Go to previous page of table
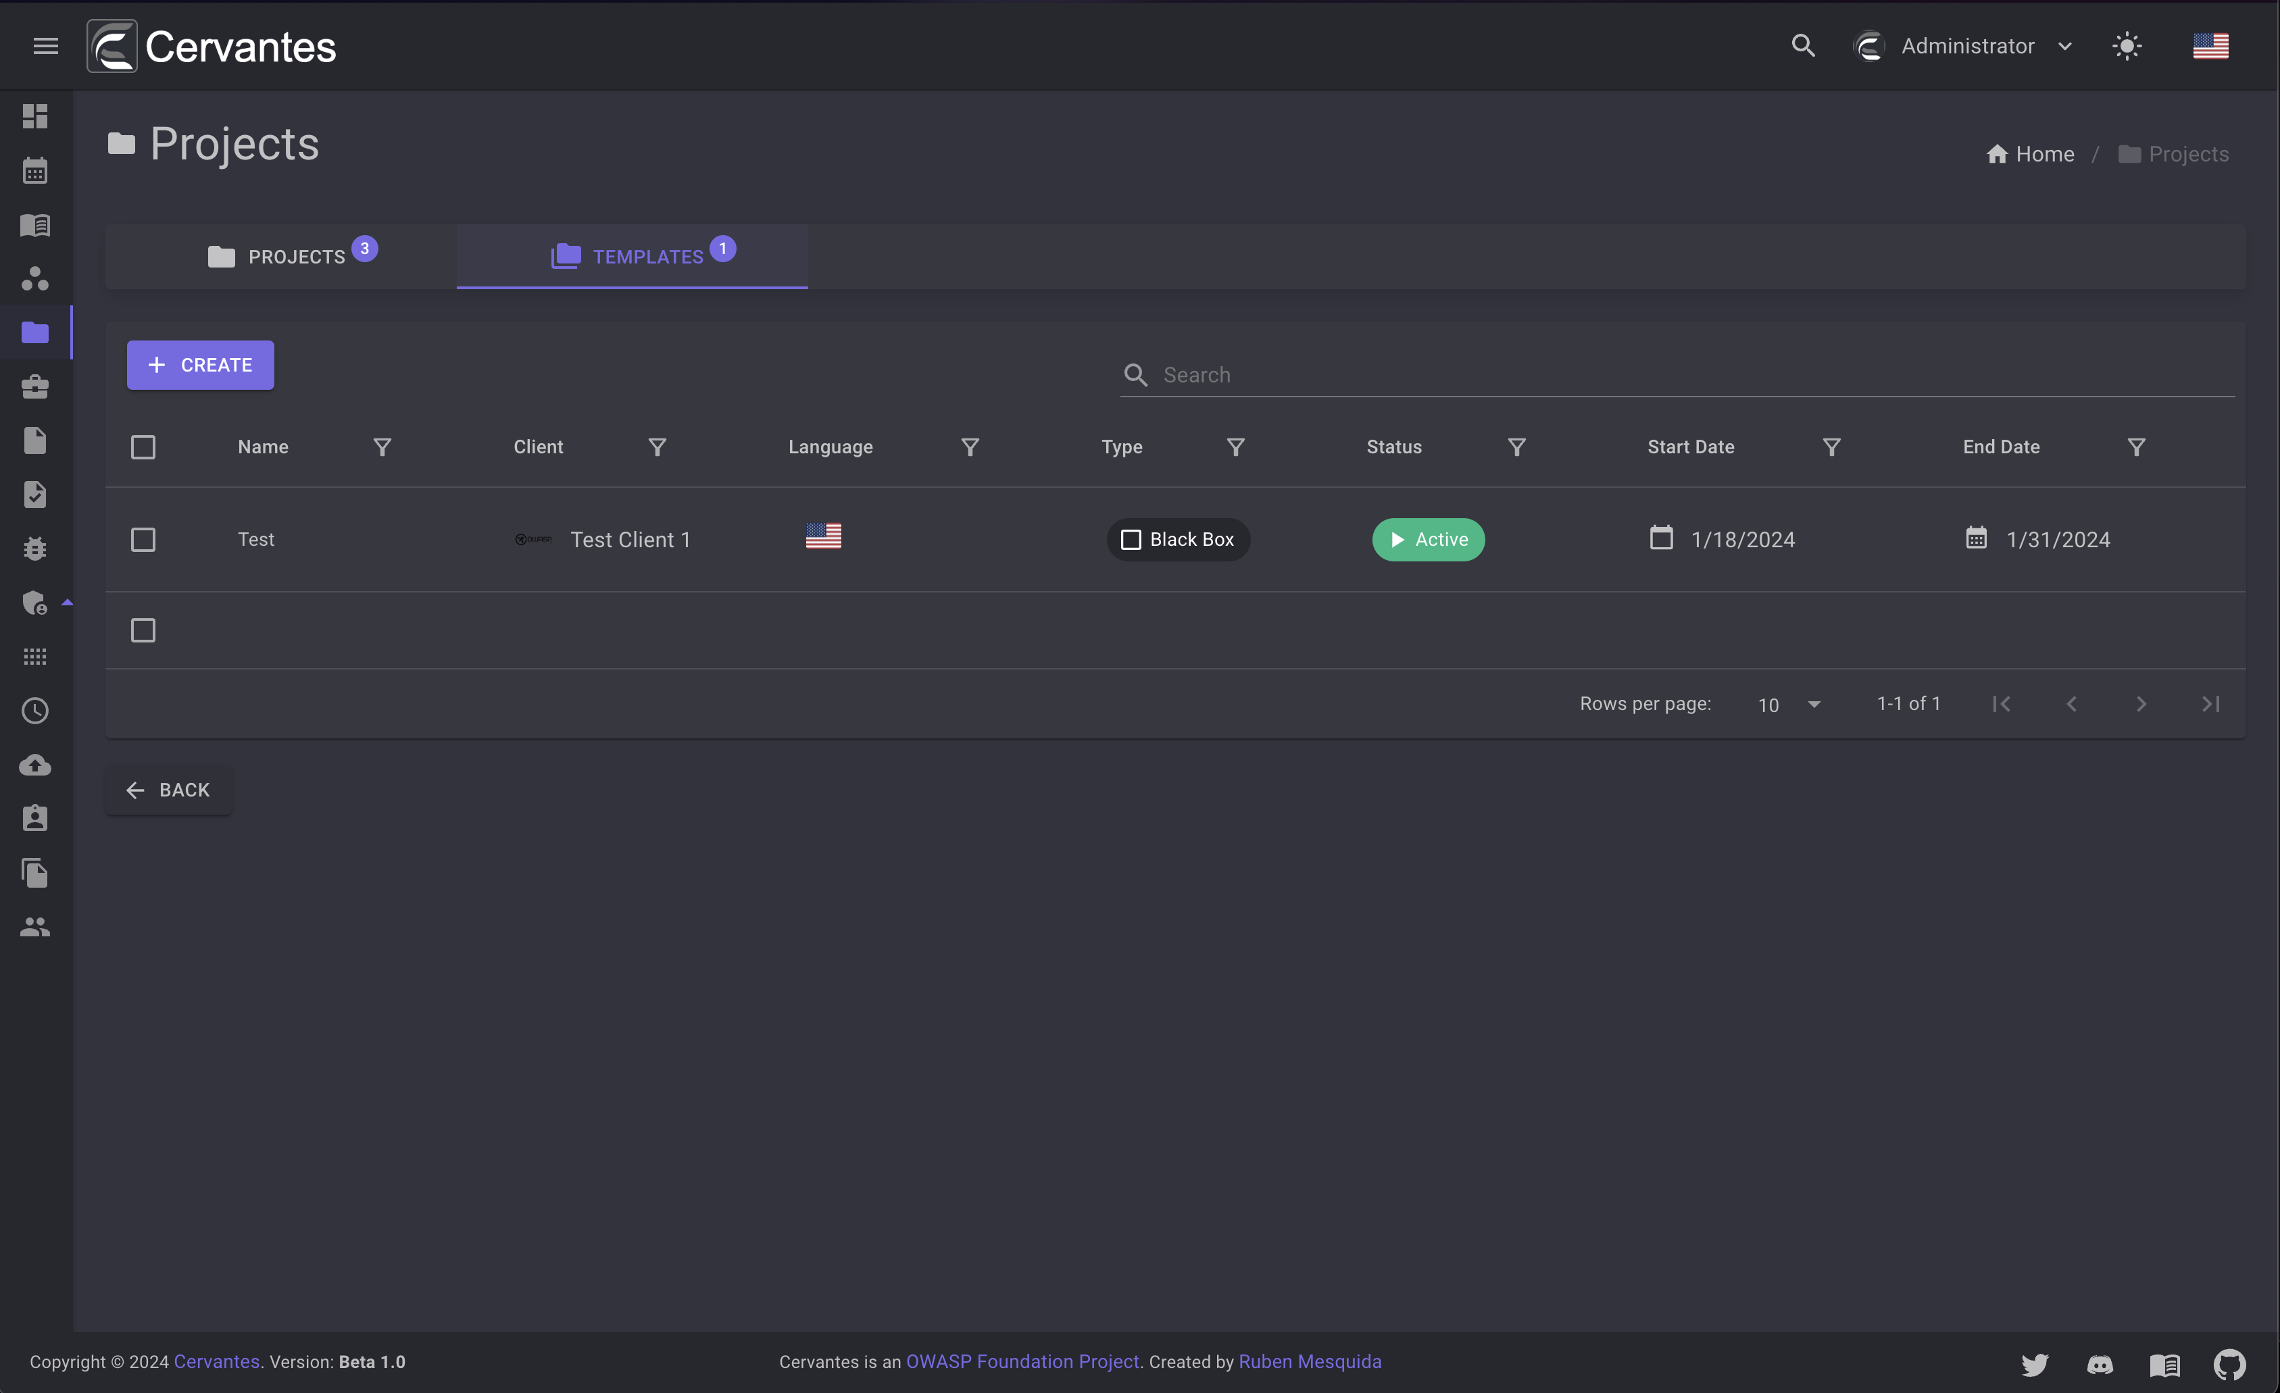Image resolution: width=2280 pixels, height=1393 pixels. click(x=2071, y=704)
